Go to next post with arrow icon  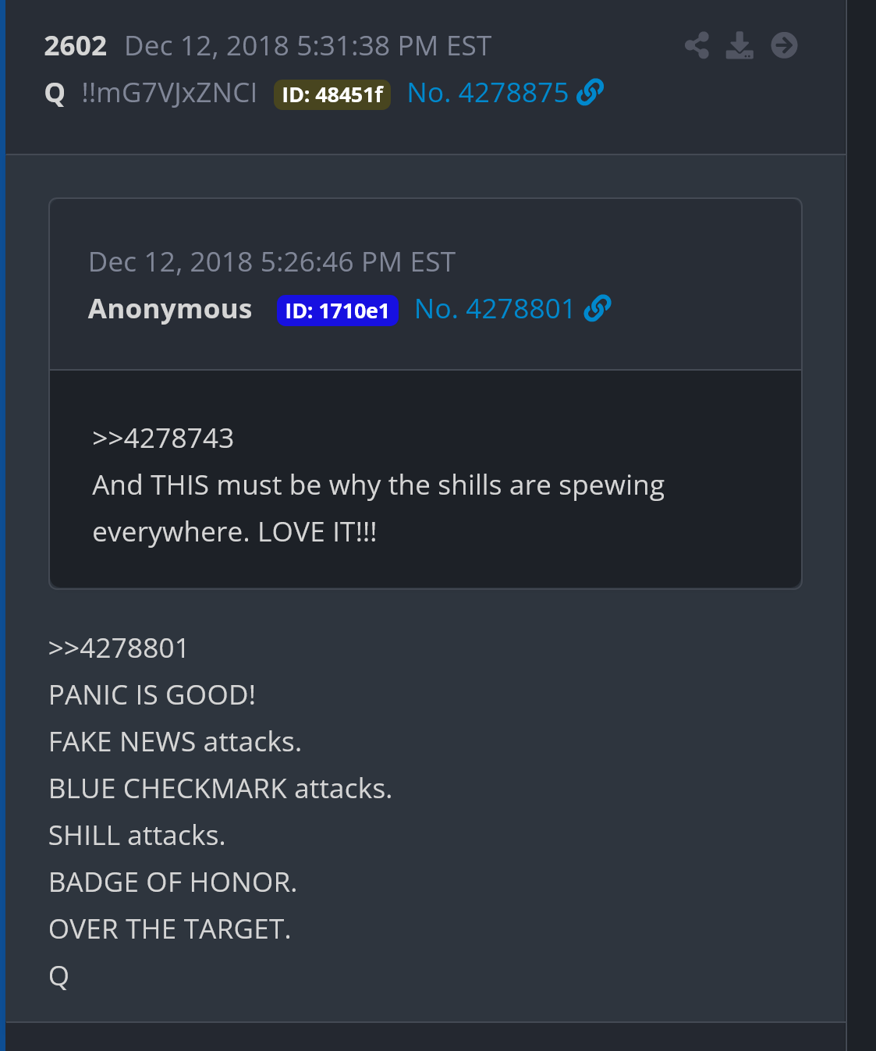click(x=784, y=45)
